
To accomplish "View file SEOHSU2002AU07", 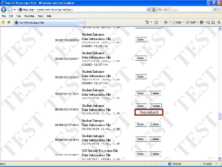I will [x=141, y=58].
